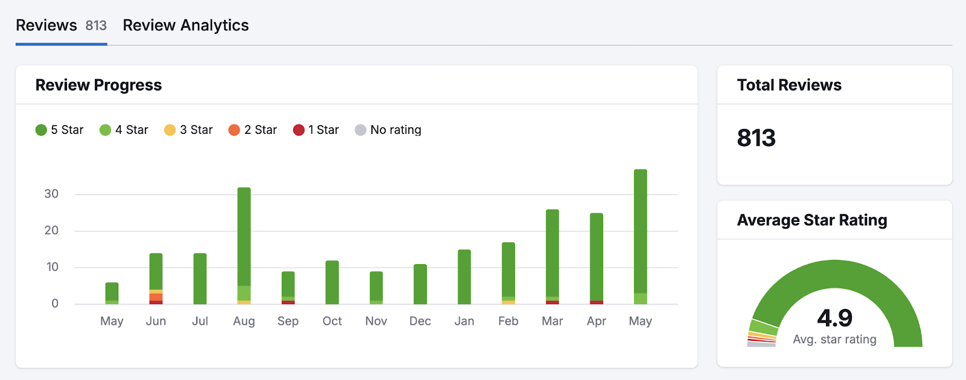966x380 pixels.
Task: Click the Dec bar in the chart
Action: click(x=420, y=283)
